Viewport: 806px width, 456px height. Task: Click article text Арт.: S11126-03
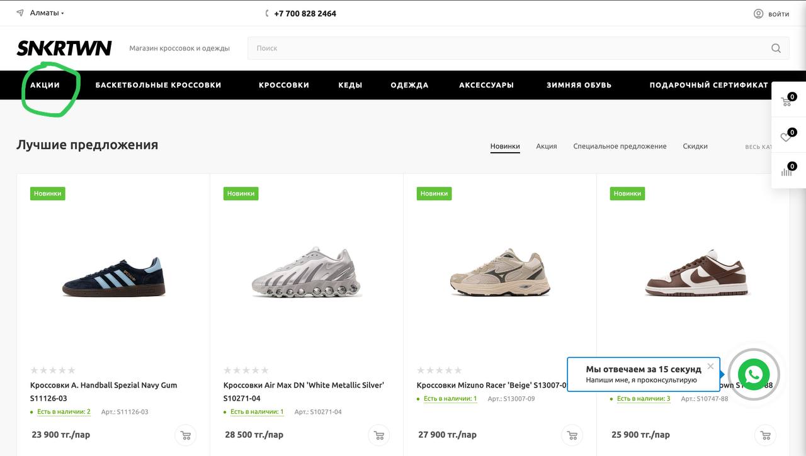[125, 412]
